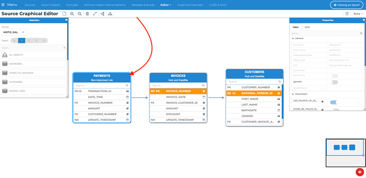Open Graphical Overview
Screen dimensions: 366x178
tap(190, 5)
